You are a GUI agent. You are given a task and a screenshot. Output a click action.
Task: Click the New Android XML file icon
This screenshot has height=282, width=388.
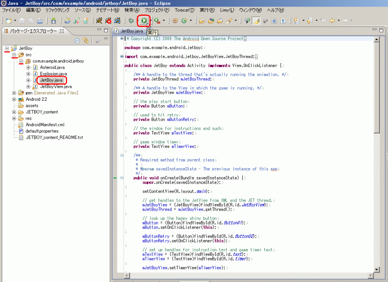(x=86, y=20)
